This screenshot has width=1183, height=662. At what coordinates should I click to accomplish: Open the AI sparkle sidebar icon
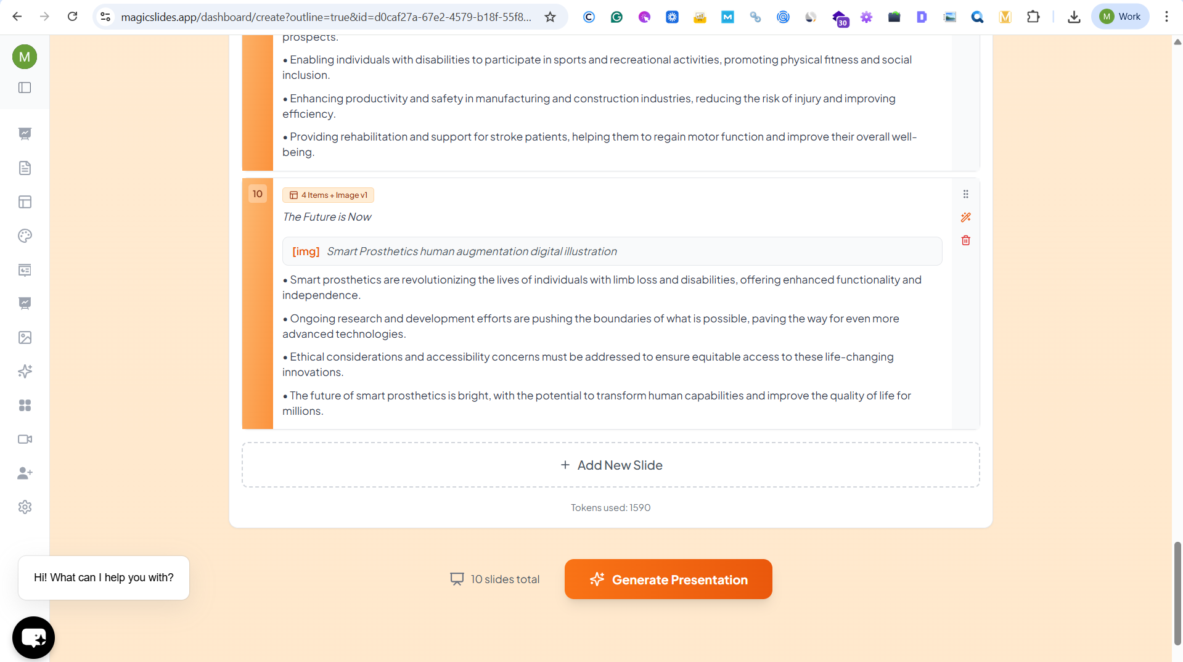click(25, 371)
